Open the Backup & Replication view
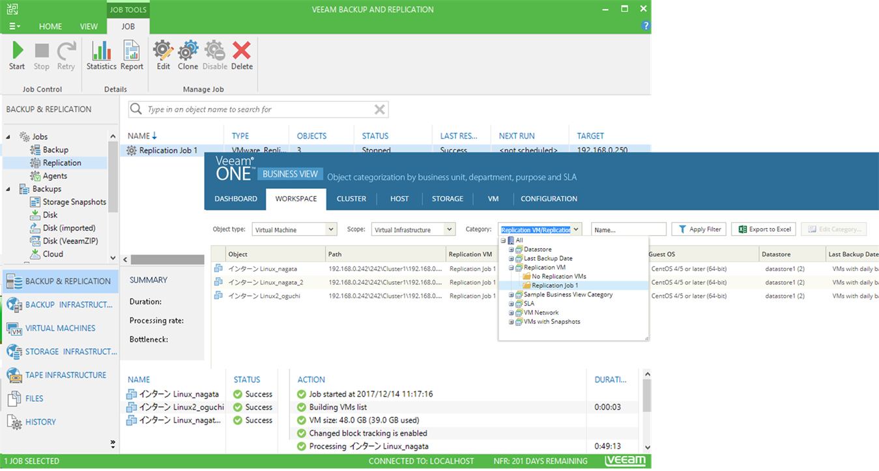This screenshot has height=471, width=879. [x=60, y=281]
